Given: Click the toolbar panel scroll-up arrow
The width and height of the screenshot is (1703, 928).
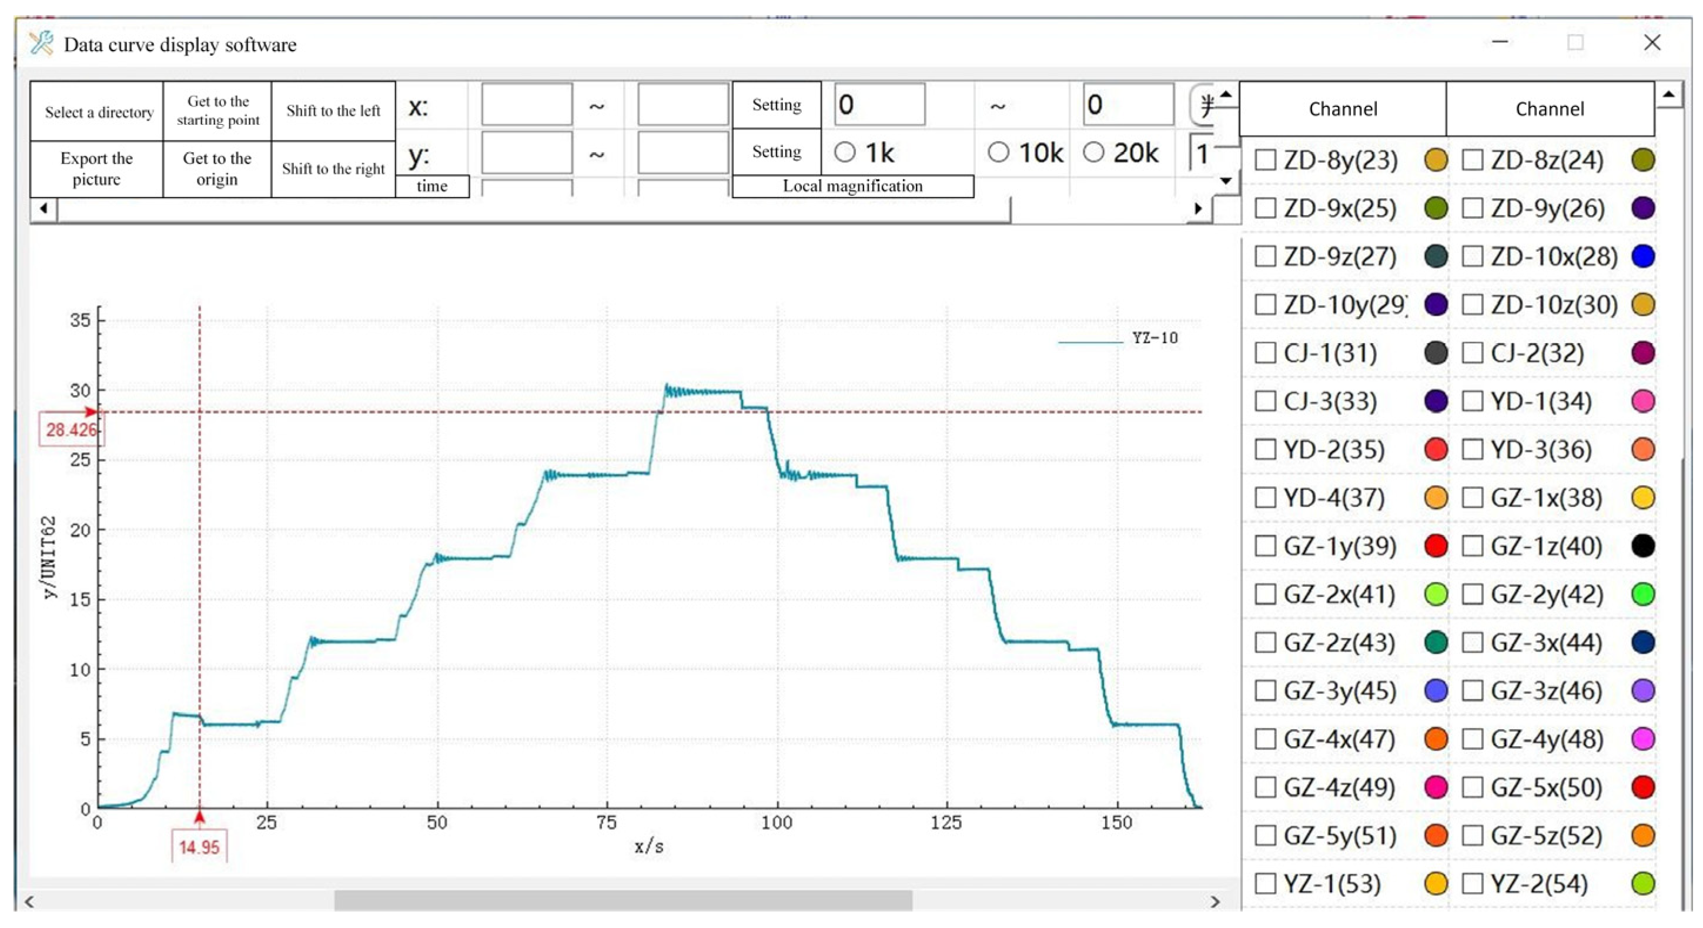Looking at the screenshot, I should coord(1226,94).
